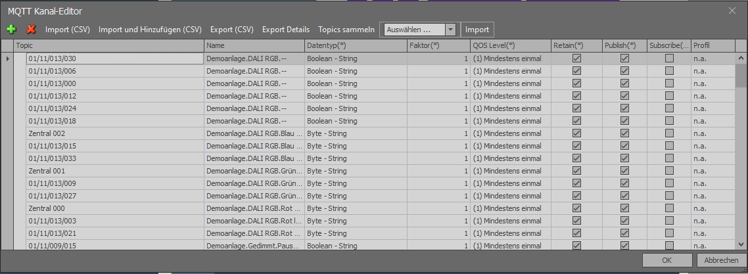Sort by the Datentyp(*) column header

pyautogui.click(x=356, y=45)
